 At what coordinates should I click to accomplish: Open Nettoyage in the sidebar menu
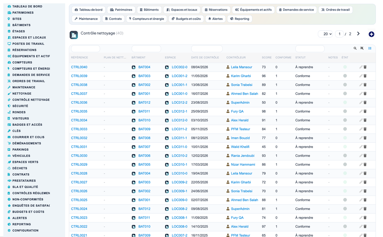coord(22,94)
